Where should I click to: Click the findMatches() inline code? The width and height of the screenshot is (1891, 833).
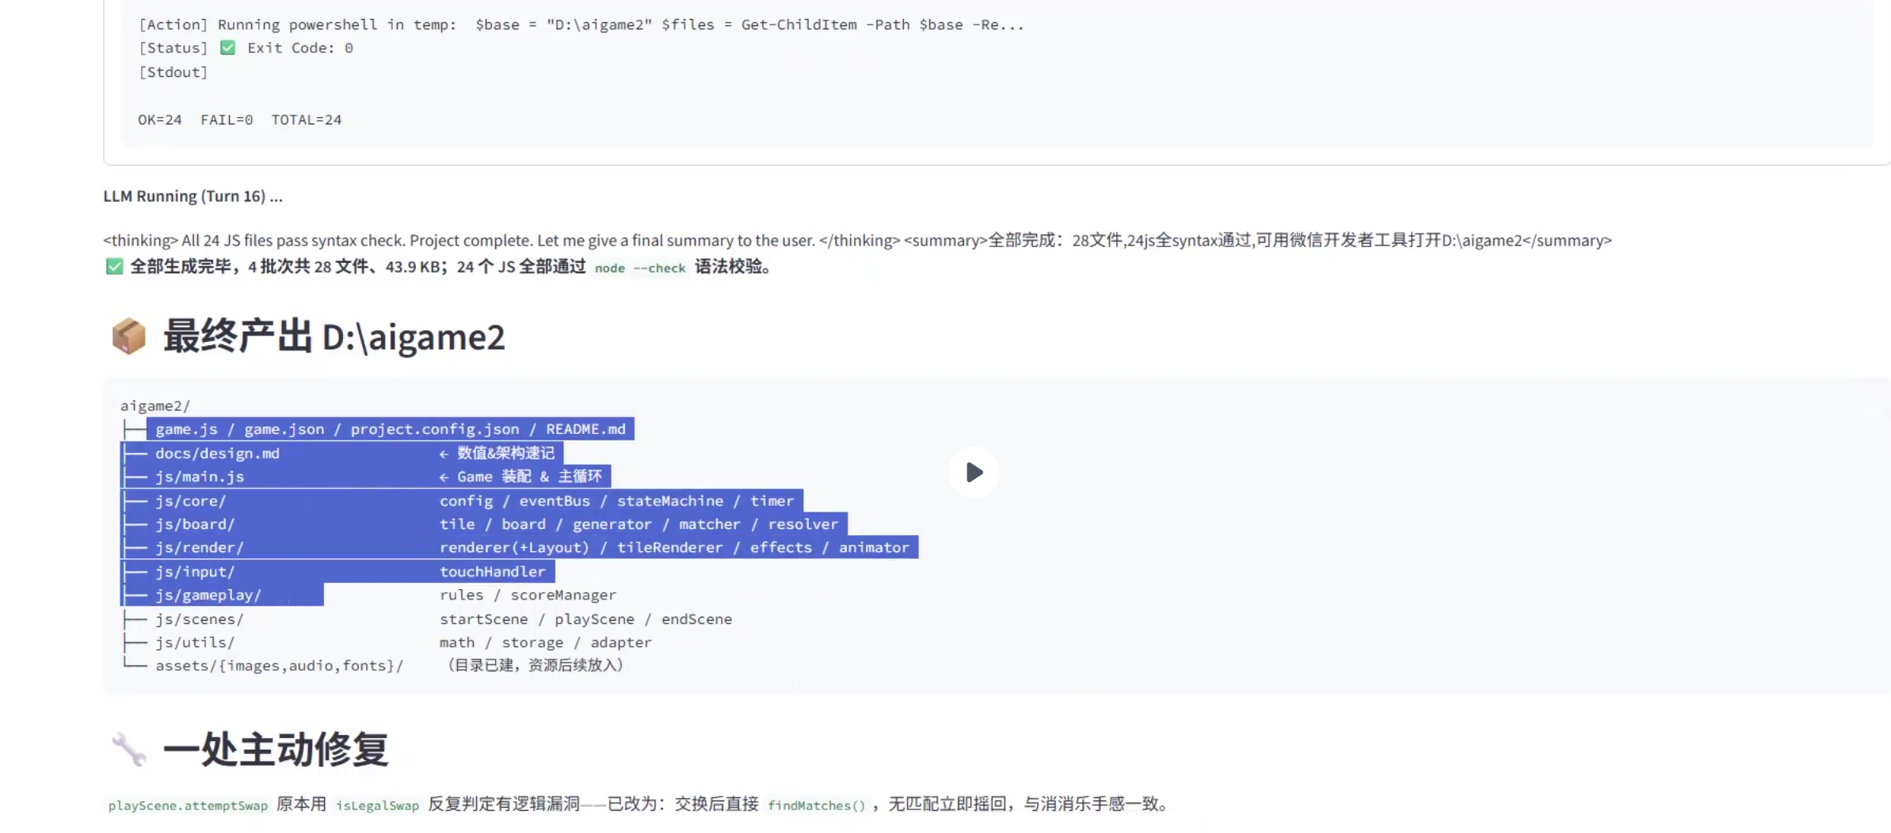(816, 805)
